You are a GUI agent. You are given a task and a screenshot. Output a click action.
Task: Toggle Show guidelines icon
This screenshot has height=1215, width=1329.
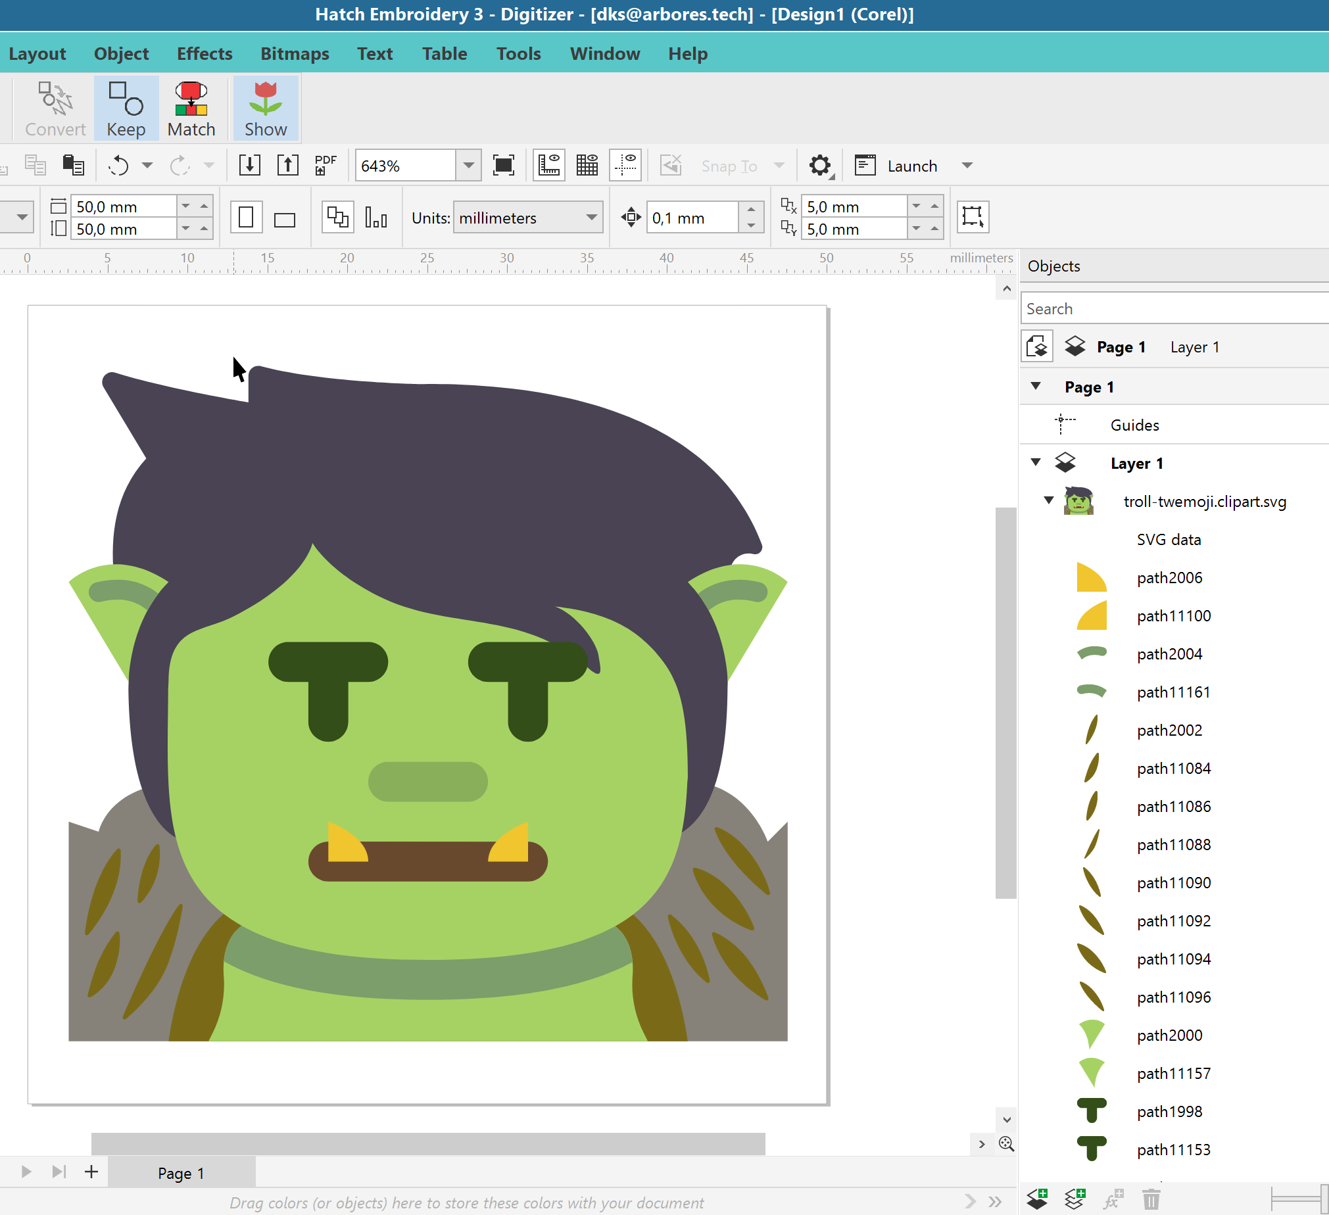pyautogui.click(x=625, y=166)
